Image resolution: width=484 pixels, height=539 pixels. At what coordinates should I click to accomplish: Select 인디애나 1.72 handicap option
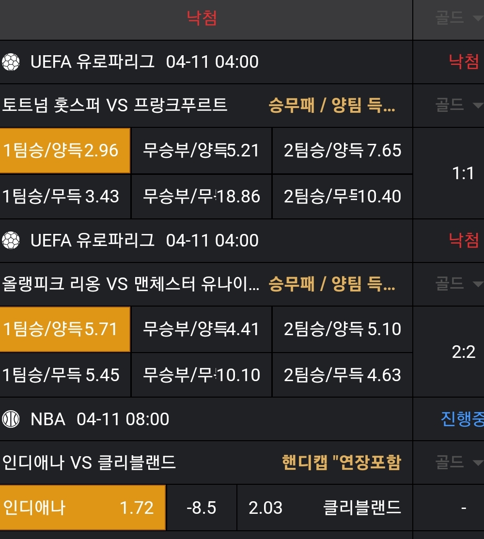83,508
